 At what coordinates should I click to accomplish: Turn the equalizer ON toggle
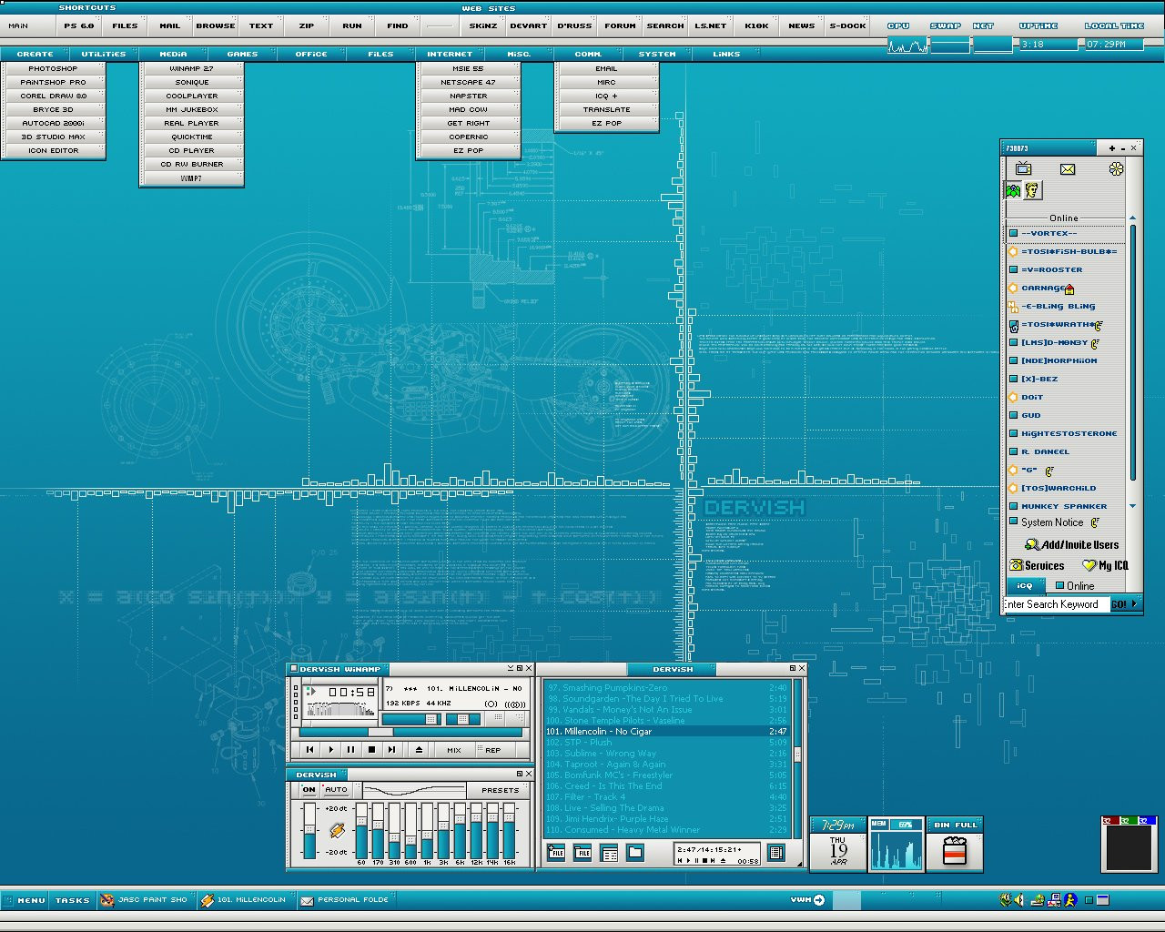309,790
